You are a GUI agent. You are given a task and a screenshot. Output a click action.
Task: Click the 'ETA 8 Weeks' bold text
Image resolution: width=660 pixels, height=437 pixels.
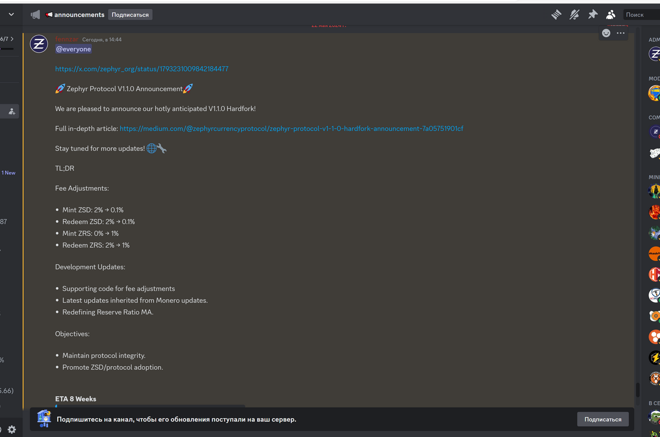(x=76, y=399)
